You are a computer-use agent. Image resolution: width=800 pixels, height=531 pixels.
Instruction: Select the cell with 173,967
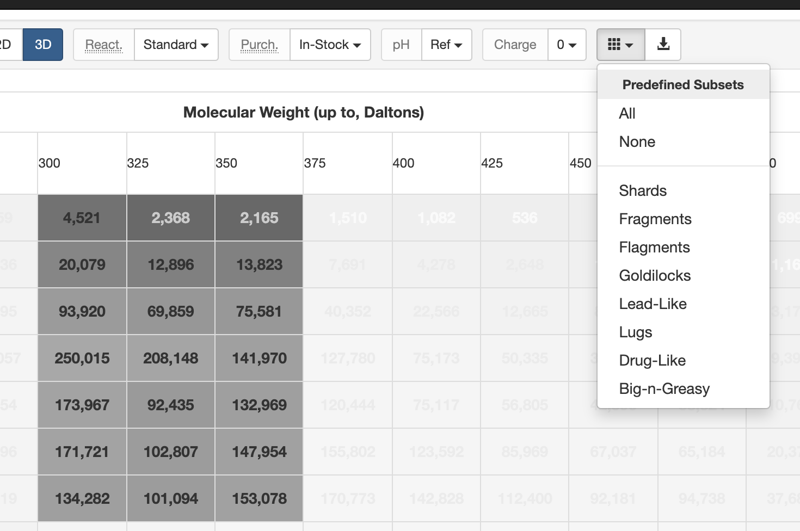(82, 405)
